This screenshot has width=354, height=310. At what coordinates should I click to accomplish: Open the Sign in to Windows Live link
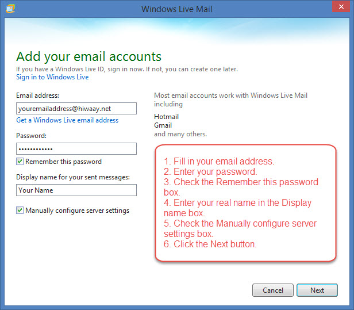point(52,77)
